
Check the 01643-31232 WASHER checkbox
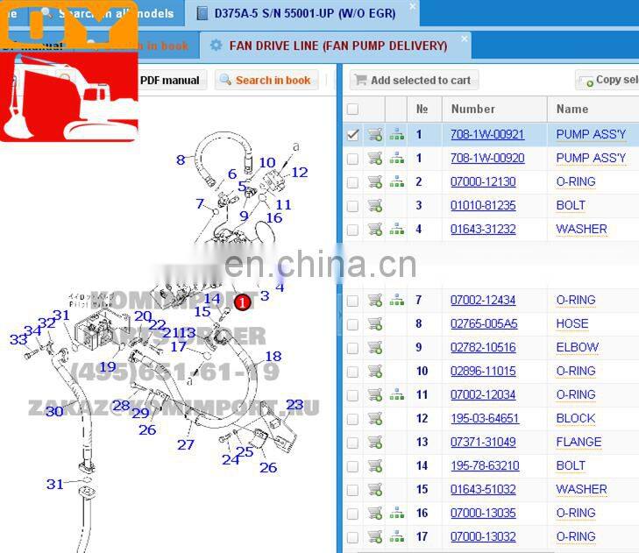352,230
